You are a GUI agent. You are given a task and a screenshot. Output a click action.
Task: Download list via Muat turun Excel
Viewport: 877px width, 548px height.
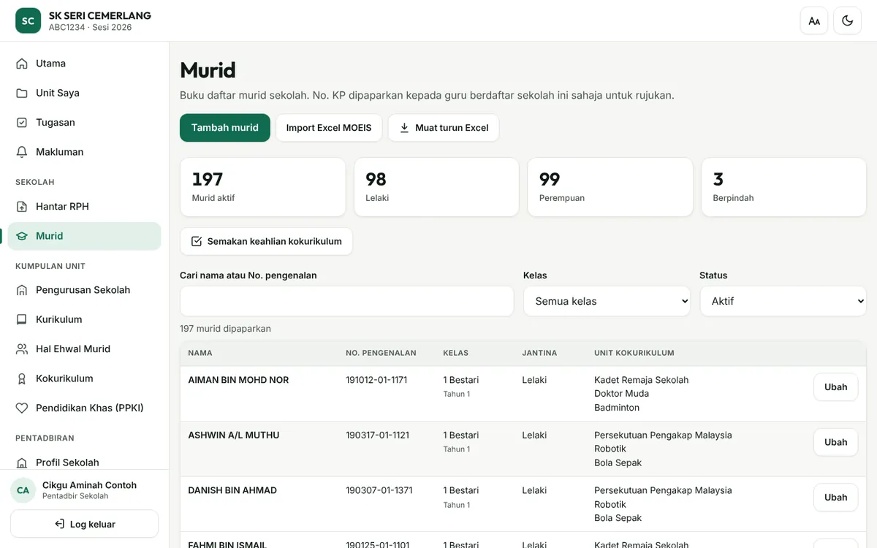tap(444, 128)
